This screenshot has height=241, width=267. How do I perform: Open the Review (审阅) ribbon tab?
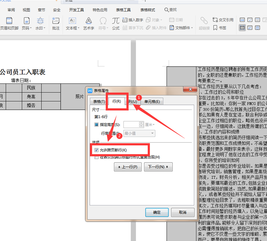click(11, 10)
